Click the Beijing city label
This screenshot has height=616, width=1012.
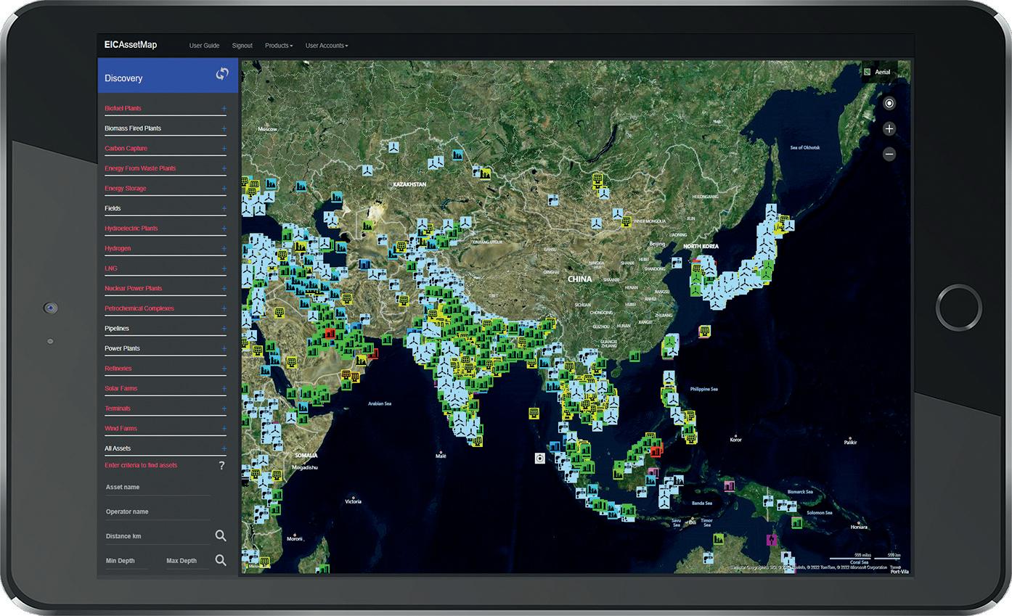click(x=656, y=244)
